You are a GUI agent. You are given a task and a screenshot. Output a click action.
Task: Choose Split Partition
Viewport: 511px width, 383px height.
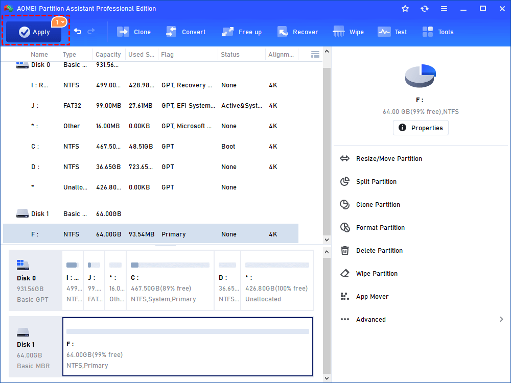point(377,182)
